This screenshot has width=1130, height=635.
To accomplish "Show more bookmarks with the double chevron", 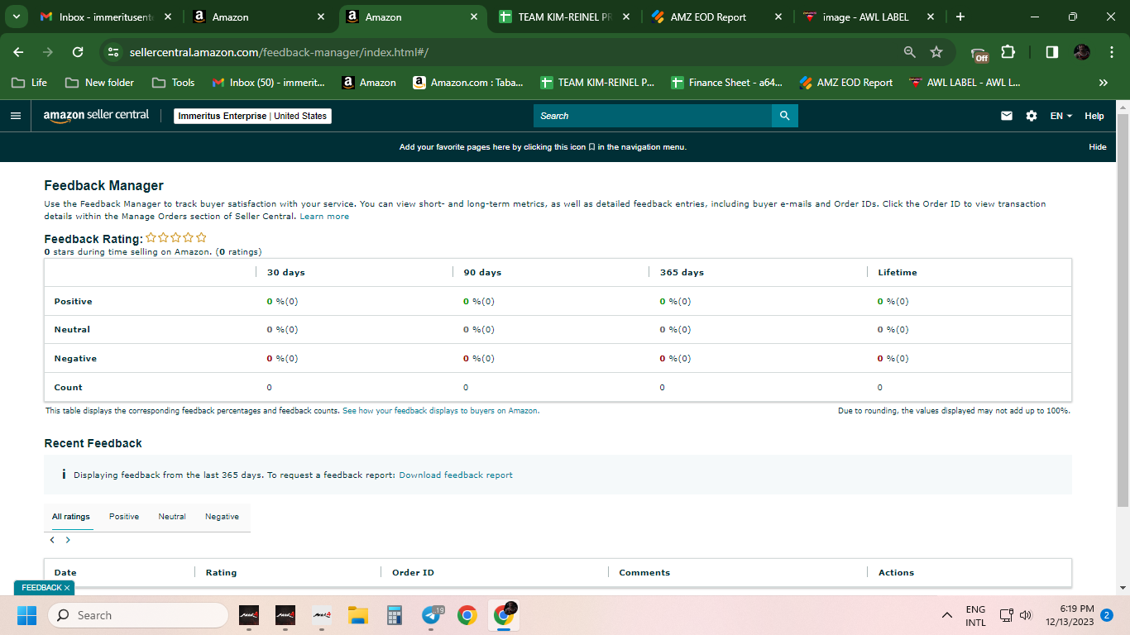I will [x=1103, y=83].
